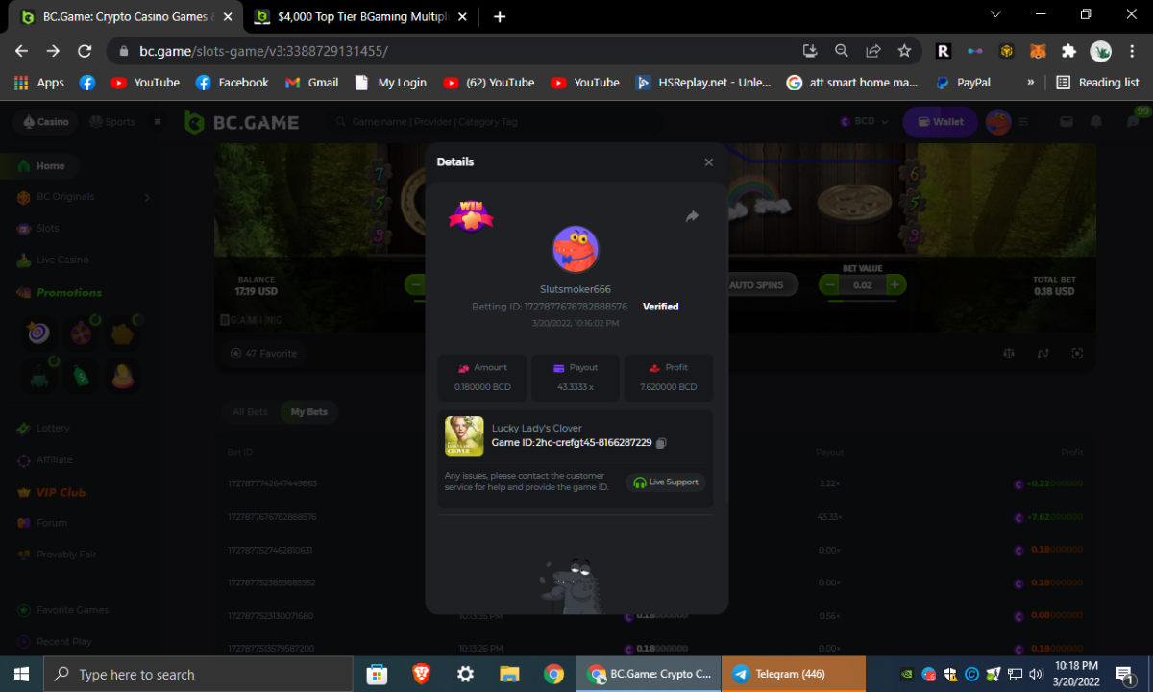Viewport: 1153px width, 692px height.
Task: Switch to the All Bets tab
Action: tap(250, 412)
